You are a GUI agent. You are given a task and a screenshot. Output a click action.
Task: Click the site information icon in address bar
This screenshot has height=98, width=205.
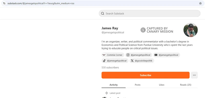(4, 3)
